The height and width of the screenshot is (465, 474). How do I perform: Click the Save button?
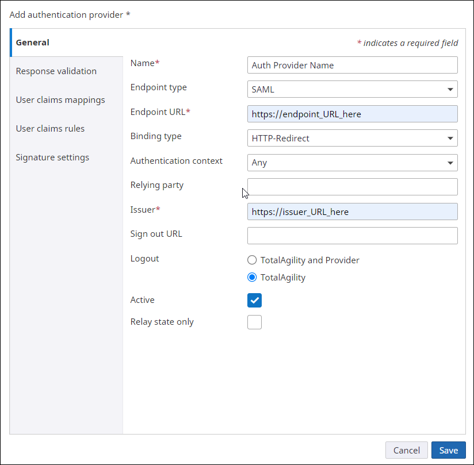[448, 450]
